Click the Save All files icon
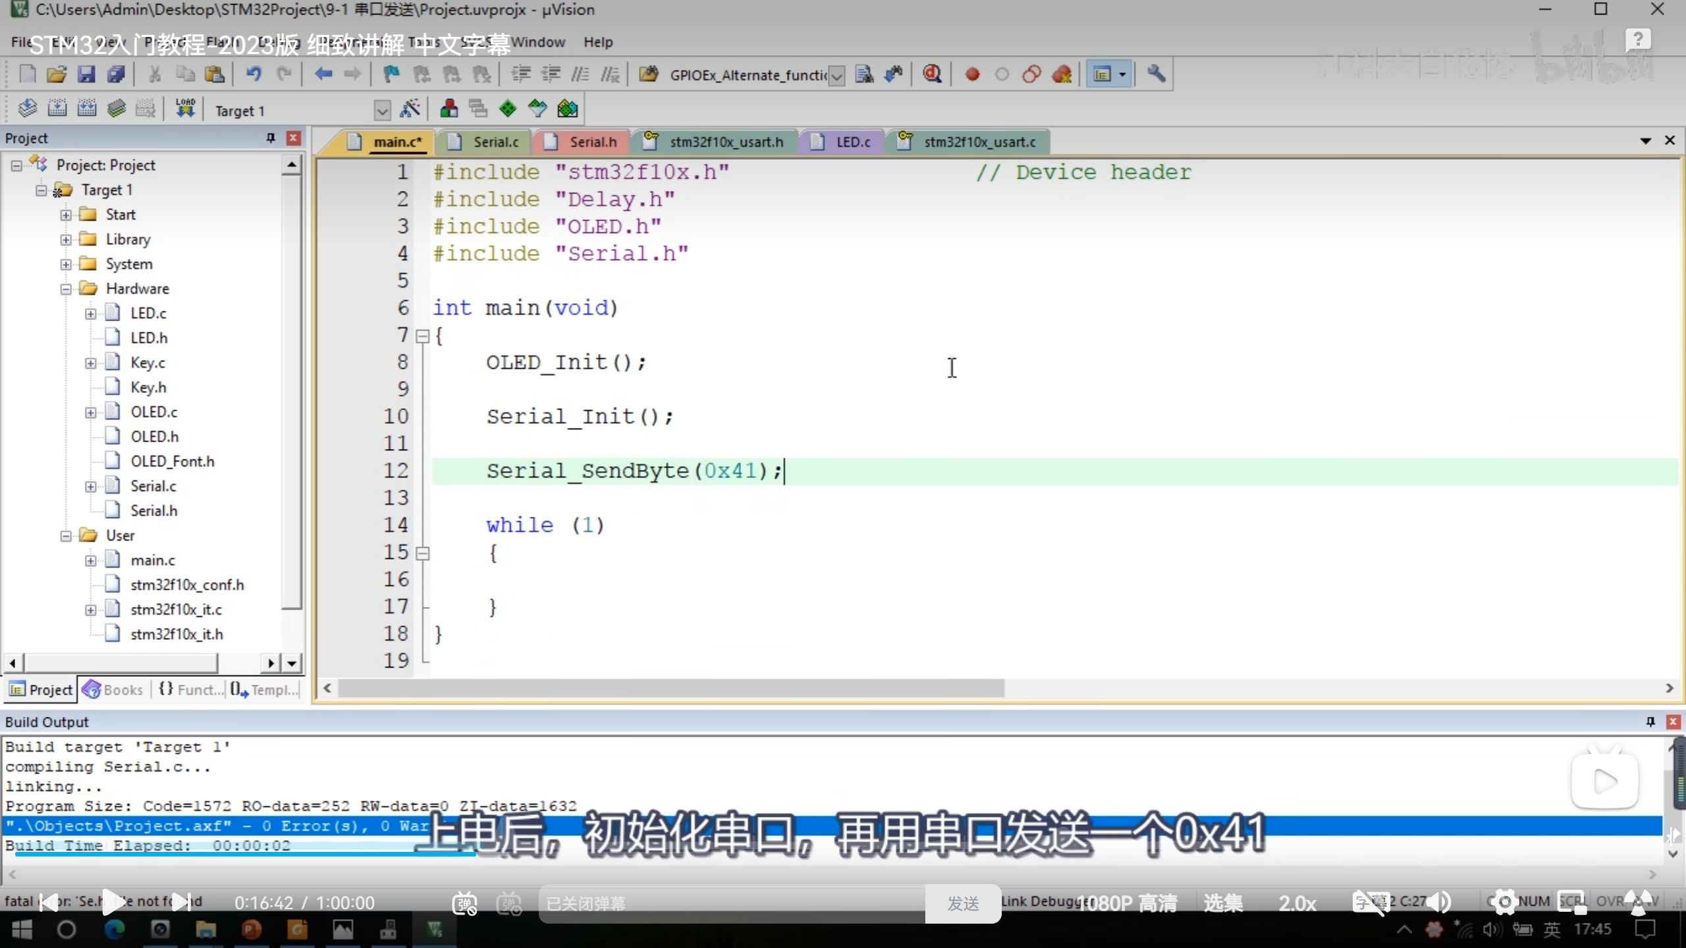Viewport: 1686px width, 948px height. [x=116, y=74]
